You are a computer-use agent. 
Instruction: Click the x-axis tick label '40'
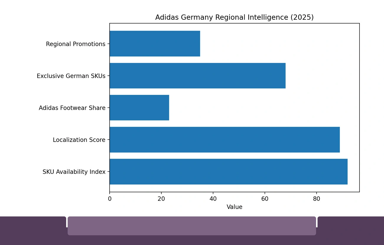click(x=213, y=199)
